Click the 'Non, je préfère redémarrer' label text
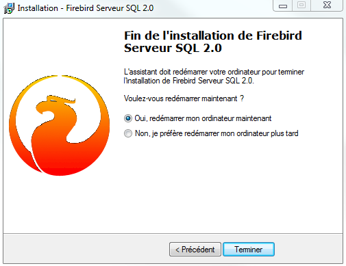 217,133
